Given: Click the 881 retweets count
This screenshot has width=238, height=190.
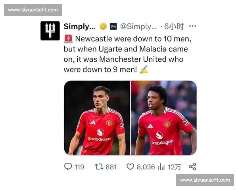Looking at the screenshot, I should [111, 167].
